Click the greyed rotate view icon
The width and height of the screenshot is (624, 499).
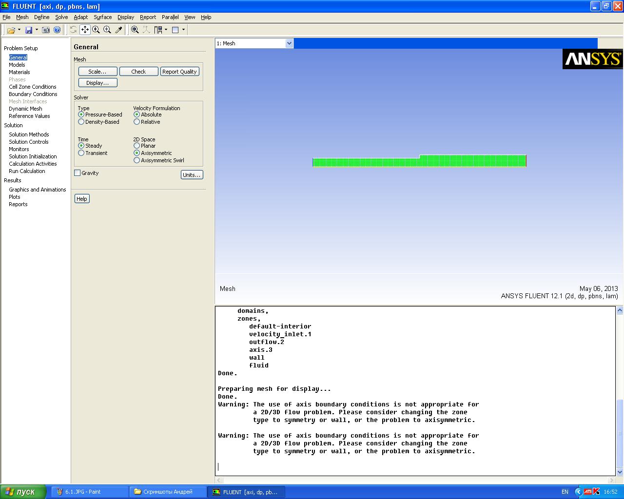point(73,30)
